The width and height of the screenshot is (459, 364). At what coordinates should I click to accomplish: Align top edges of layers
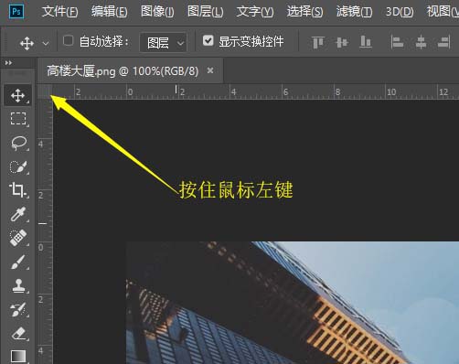point(318,42)
